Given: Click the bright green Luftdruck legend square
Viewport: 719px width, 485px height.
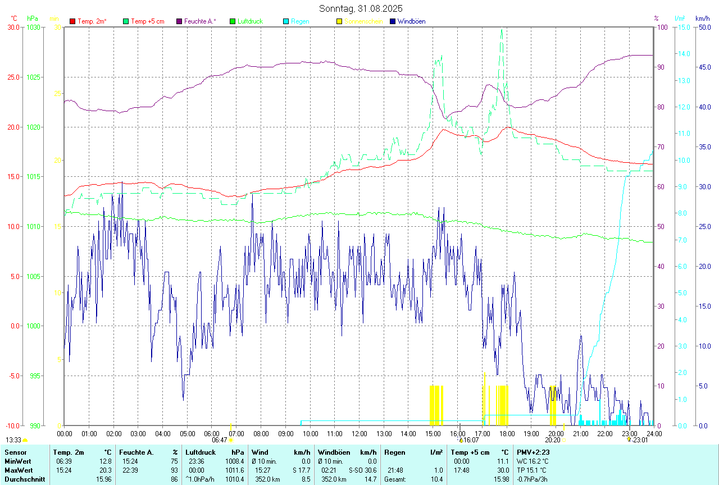Looking at the screenshot, I should [x=233, y=21].
